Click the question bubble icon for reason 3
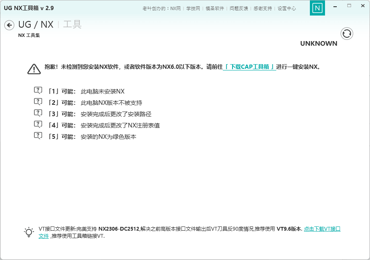 point(38,113)
